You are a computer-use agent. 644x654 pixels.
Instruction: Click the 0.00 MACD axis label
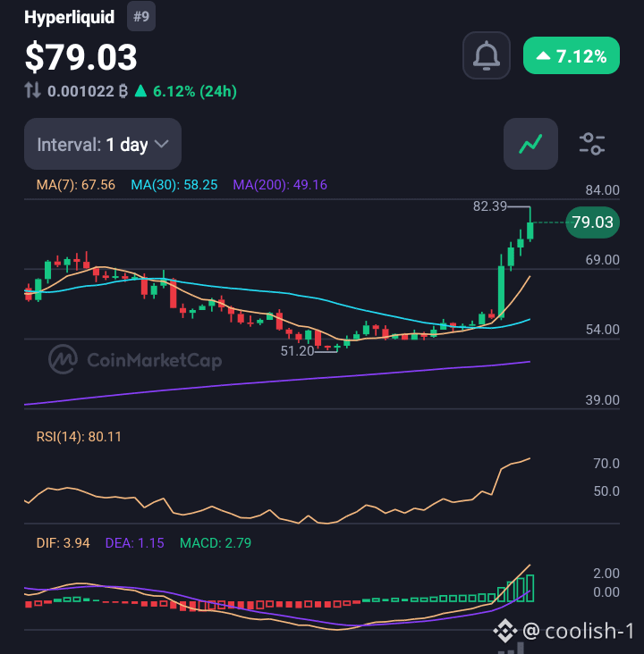pyautogui.click(x=606, y=591)
